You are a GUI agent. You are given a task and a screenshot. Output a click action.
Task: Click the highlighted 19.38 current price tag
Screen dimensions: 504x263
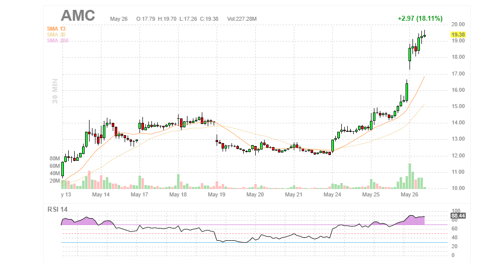point(458,35)
